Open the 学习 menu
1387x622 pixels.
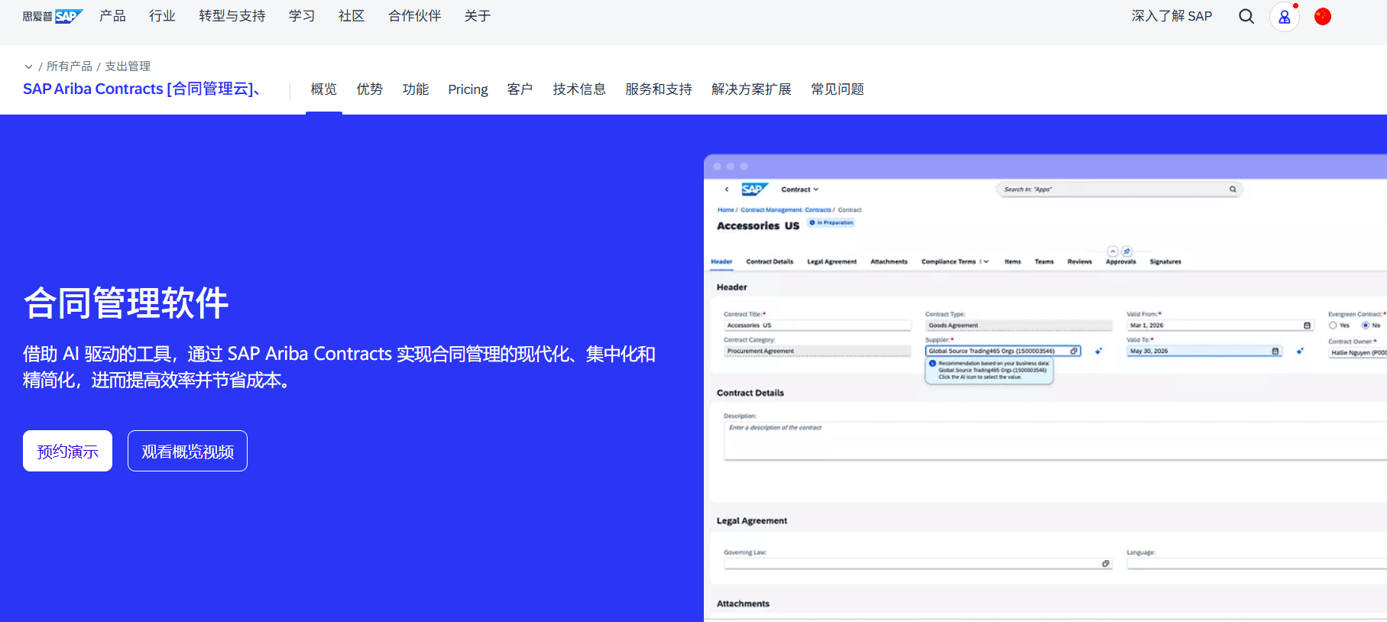[x=302, y=16]
